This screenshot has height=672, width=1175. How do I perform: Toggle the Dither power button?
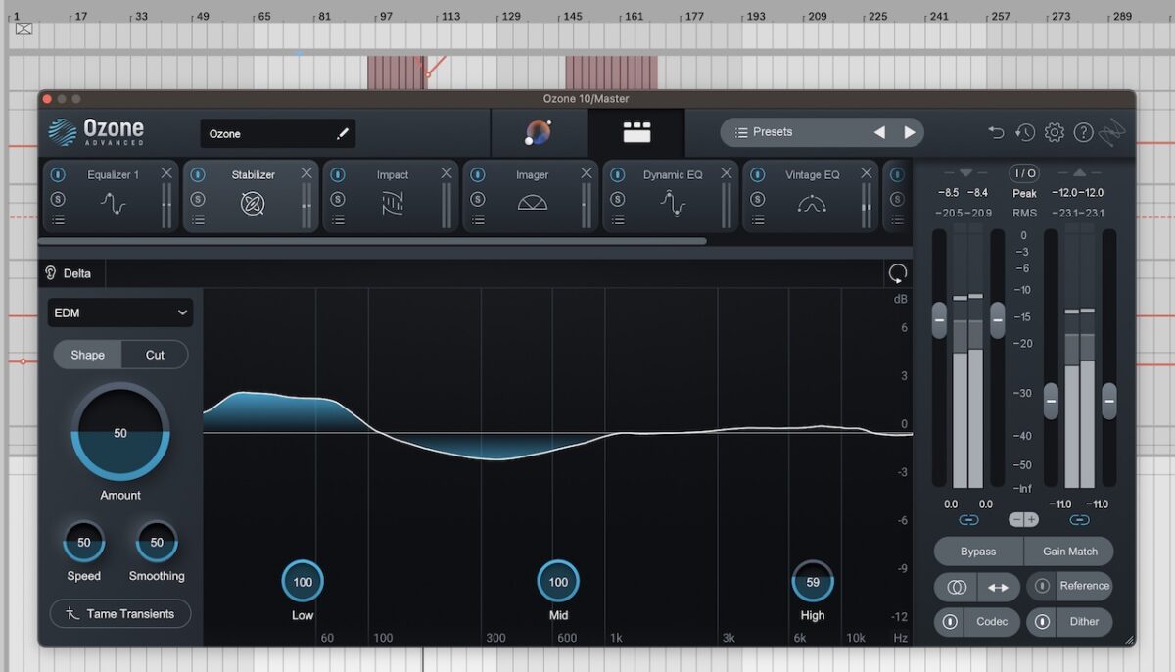click(x=1042, y=622)
